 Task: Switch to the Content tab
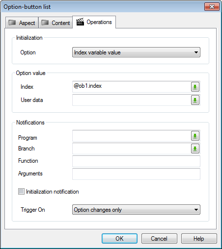55,23
